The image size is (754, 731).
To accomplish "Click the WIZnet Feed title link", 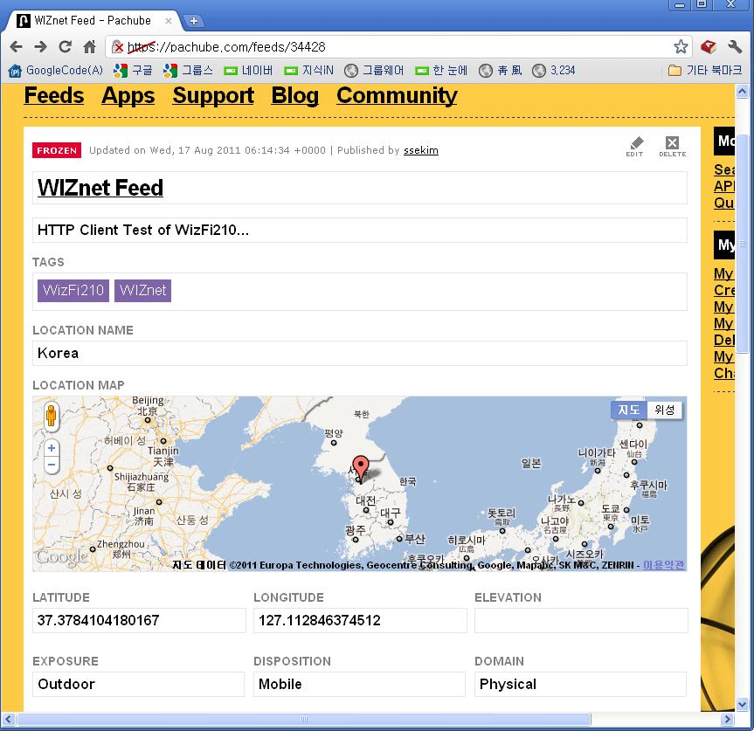I will (100, 188).
